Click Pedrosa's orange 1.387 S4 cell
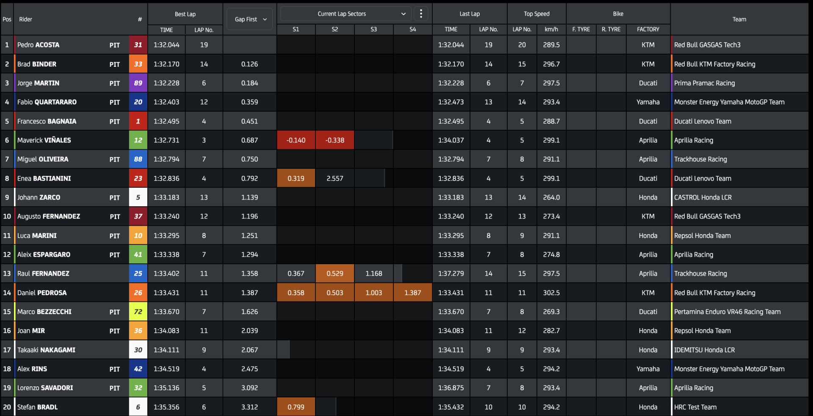This screenshot has width=813, height=416. [413, 293]
